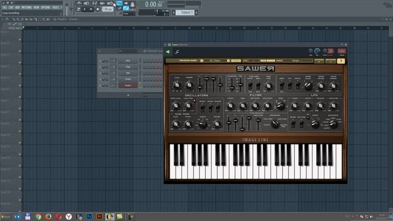This screenshot has width=393, height=221.
Task: Open the ADD menu
Action: pyautogui.click(x=18, y=7)
